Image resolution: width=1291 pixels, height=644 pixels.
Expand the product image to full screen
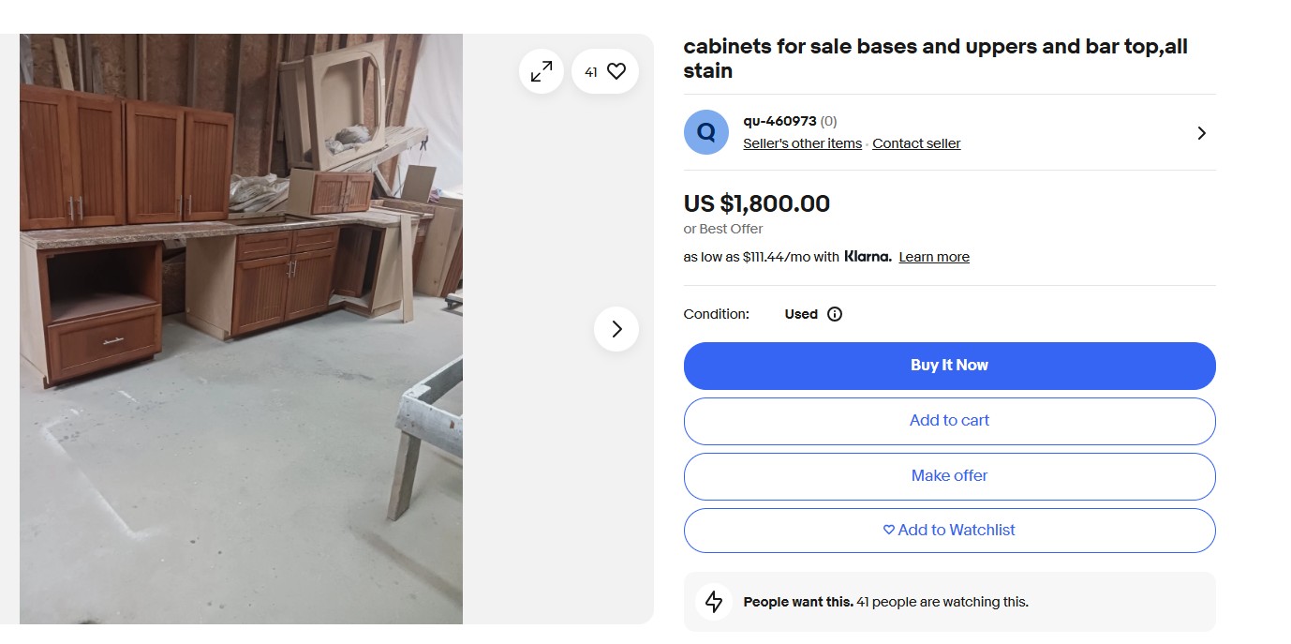click(x=542, y=71)
